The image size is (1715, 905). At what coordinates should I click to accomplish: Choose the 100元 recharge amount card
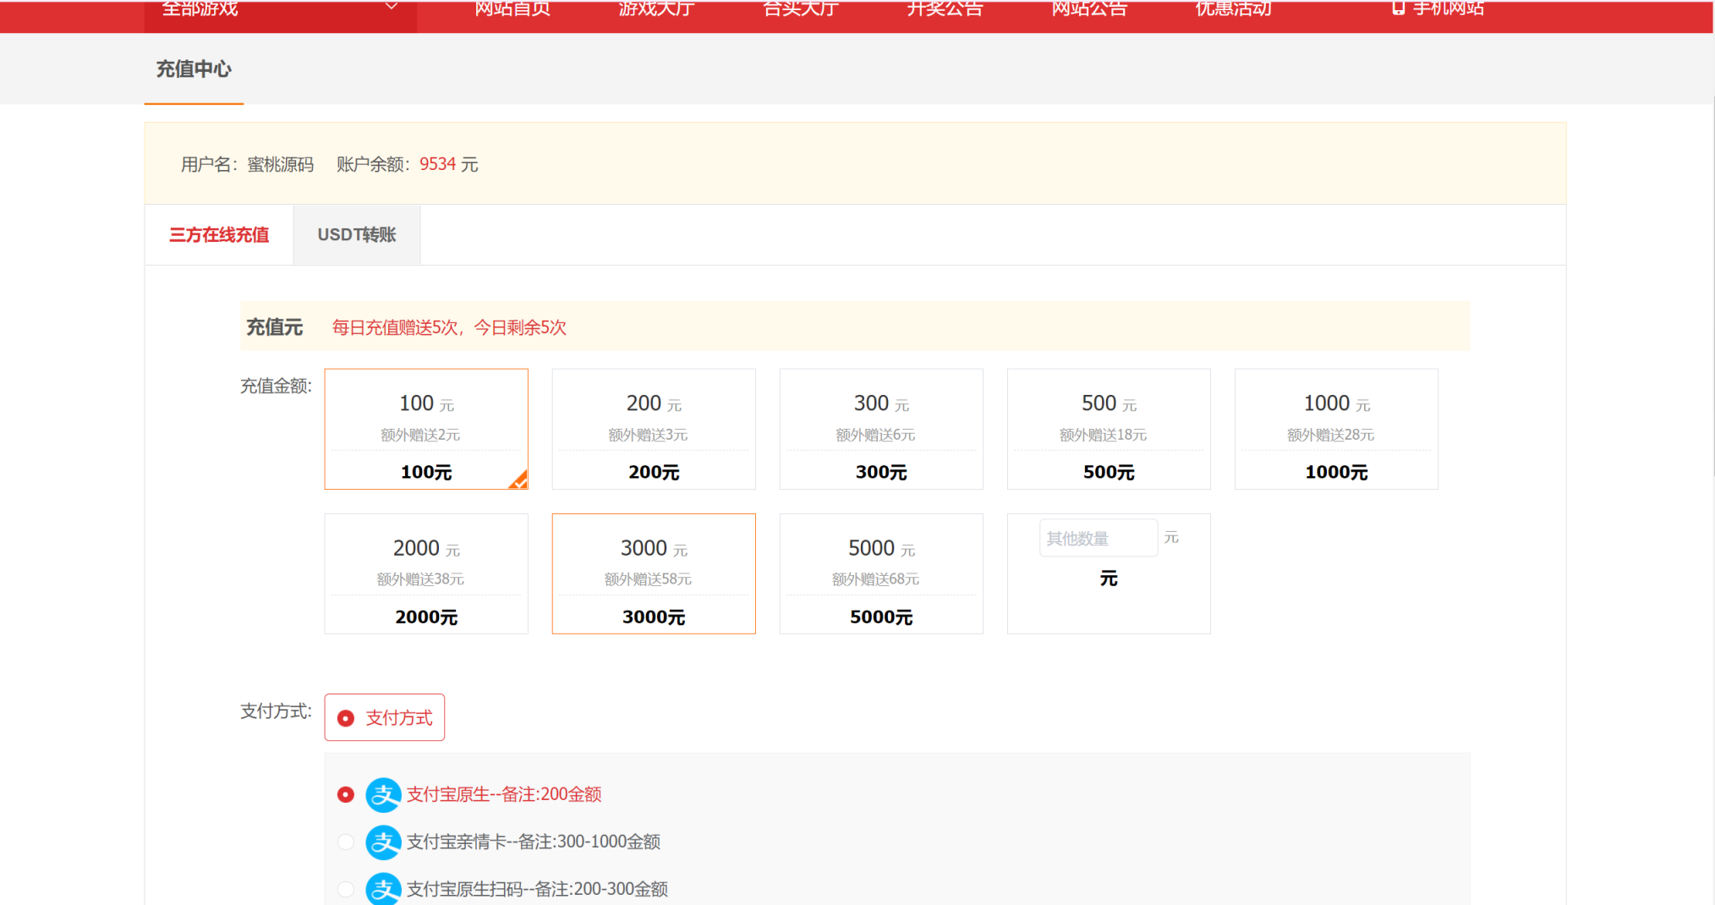point(426,429)
